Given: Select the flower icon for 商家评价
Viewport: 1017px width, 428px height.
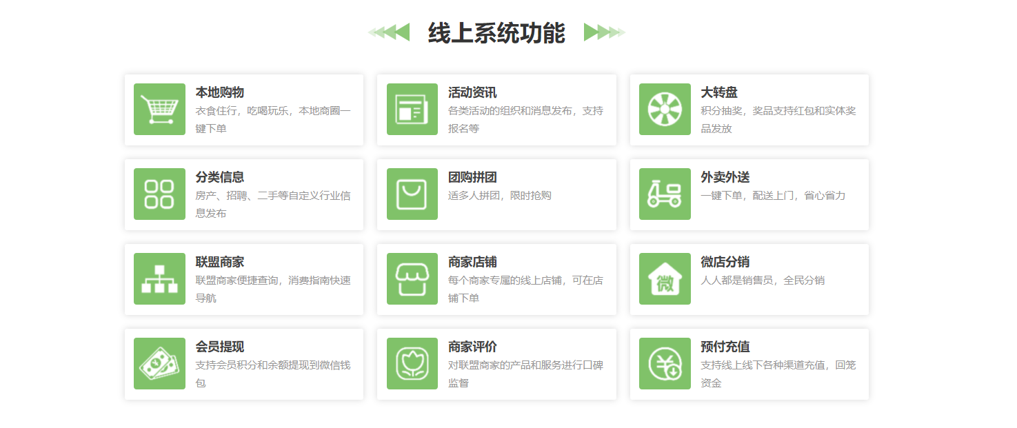Looking at the screenshot, I should pos(412,363).
